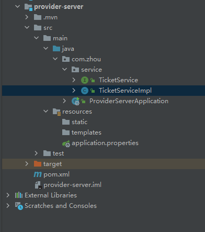Select the templates folder

[x=82, y=132]
